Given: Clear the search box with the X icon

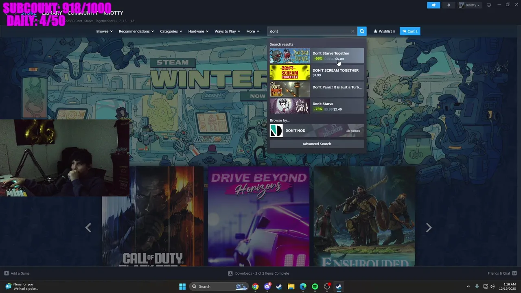Looking at the screenshot, I should coord(352,31).
